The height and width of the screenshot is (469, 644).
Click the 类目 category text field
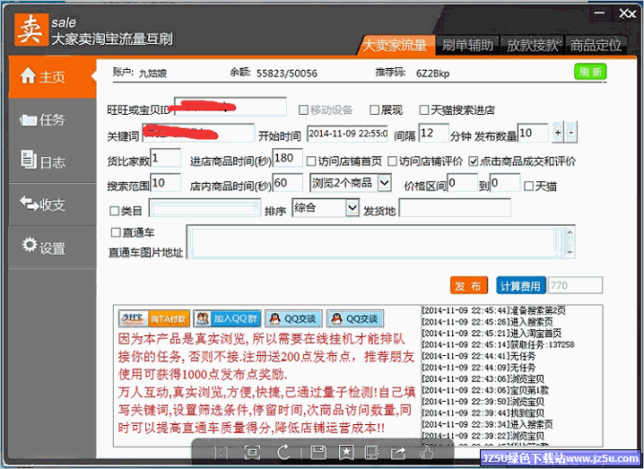[205, 208]
